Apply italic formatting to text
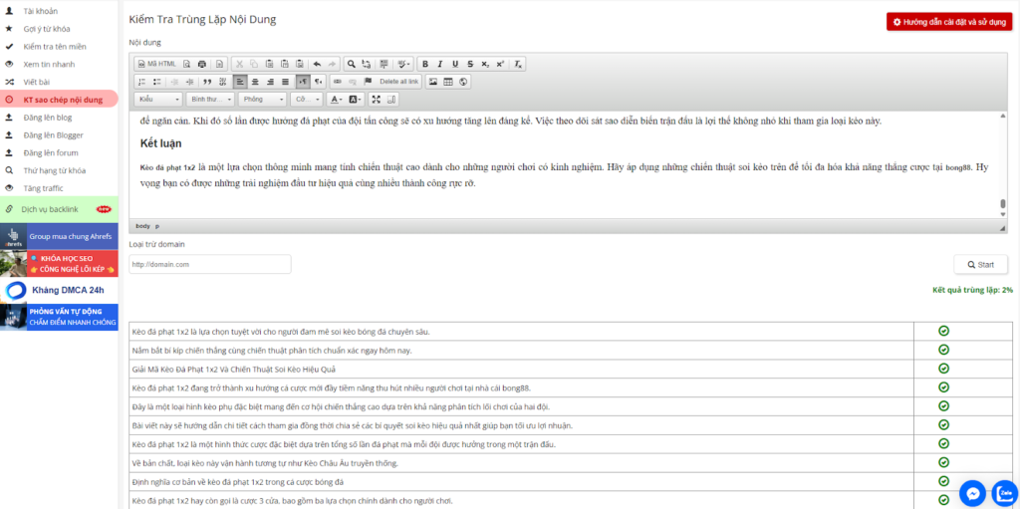 440,64
